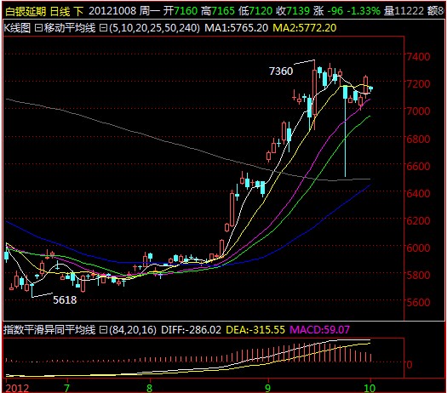Click the 6400 price axis label
Screen dimensions: 447x393
tap(418, 194)
